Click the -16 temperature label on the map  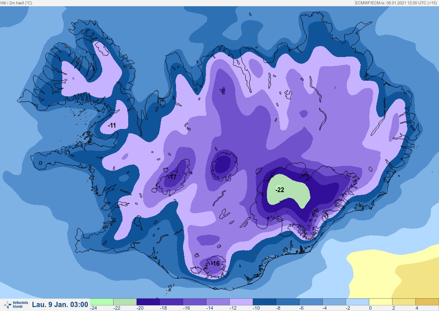(x=215, y=264)
